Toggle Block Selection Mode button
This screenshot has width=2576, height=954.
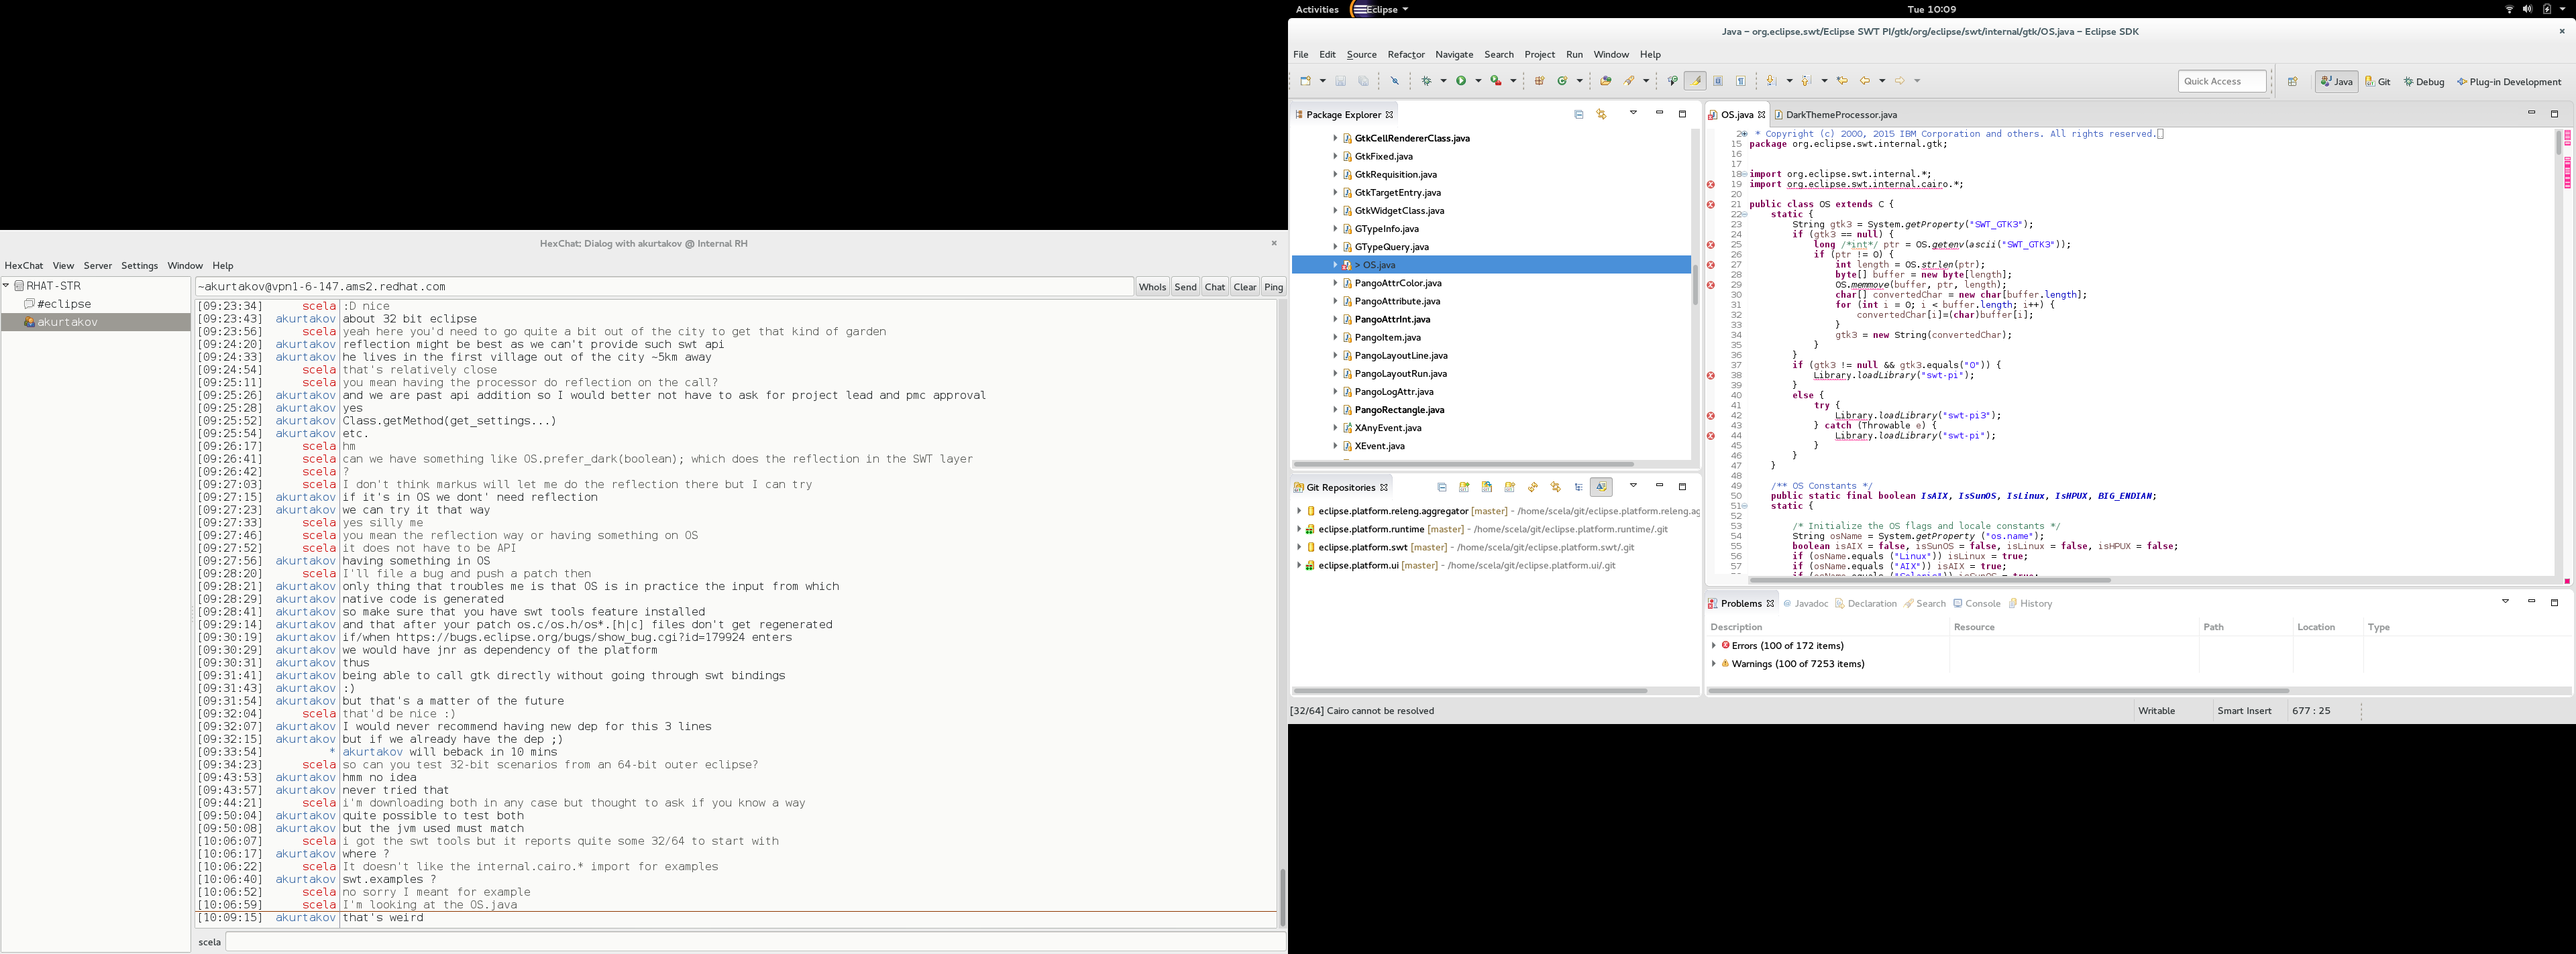pyautogui.click(x=1718, y=81)
